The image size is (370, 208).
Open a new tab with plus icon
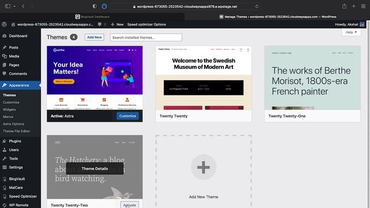[x=353, y=6]
